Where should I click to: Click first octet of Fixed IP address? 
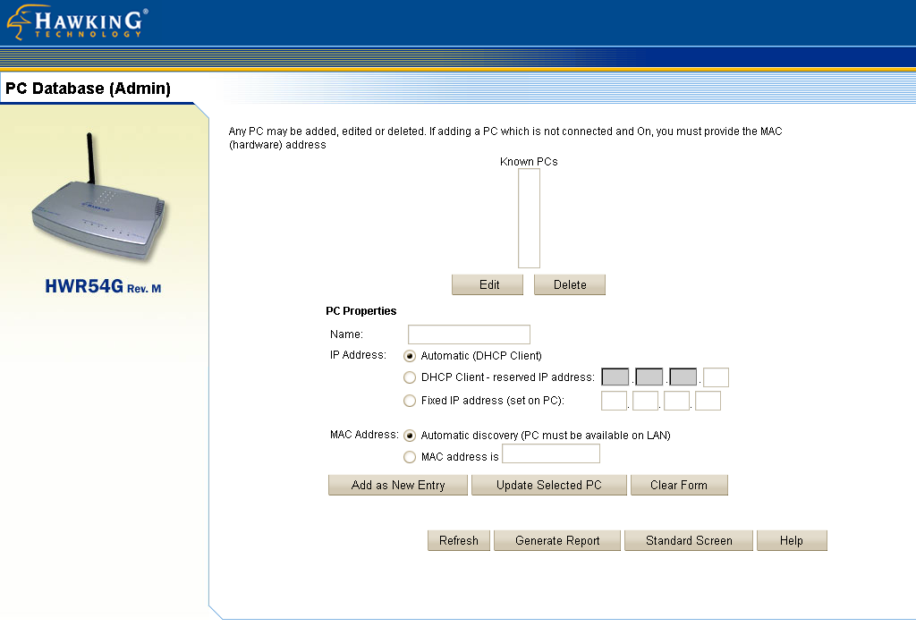tap(614, 401)
